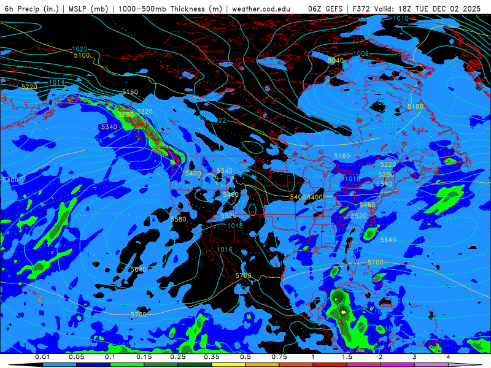Click the 5340 label in Gulf of Alaska
Viewport: 491px width, 368px height.
coord(109,127)
